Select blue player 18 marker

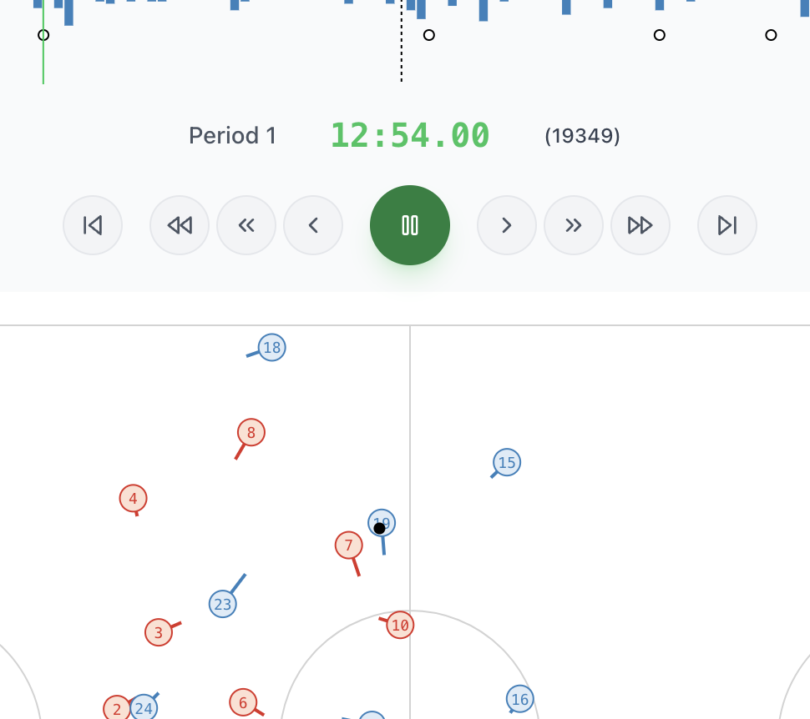[271, 347]
